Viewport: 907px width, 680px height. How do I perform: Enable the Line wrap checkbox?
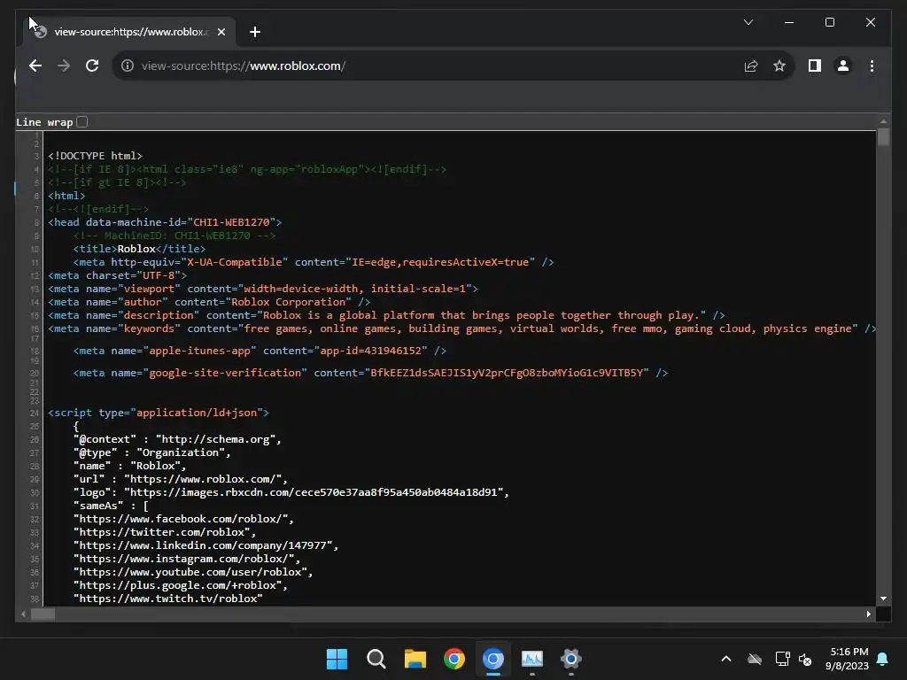click(82, 122)
